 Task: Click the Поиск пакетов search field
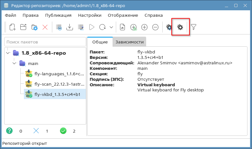click(x=45, y=42)
